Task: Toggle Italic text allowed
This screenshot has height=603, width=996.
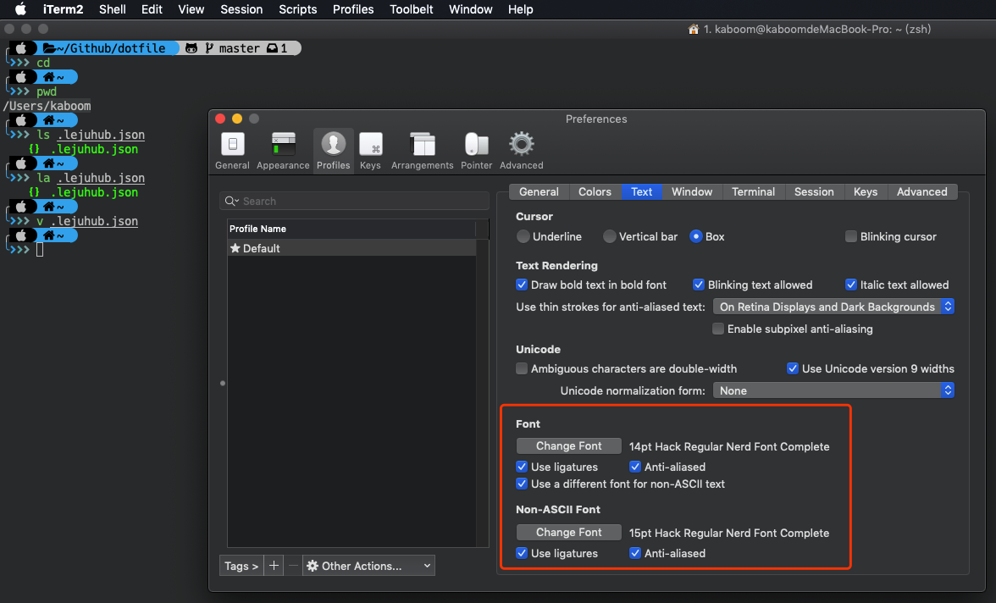Action: (851, 285)
